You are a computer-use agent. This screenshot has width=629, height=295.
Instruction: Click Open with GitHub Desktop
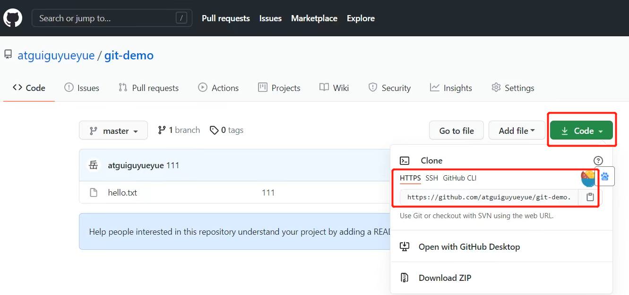469,247
